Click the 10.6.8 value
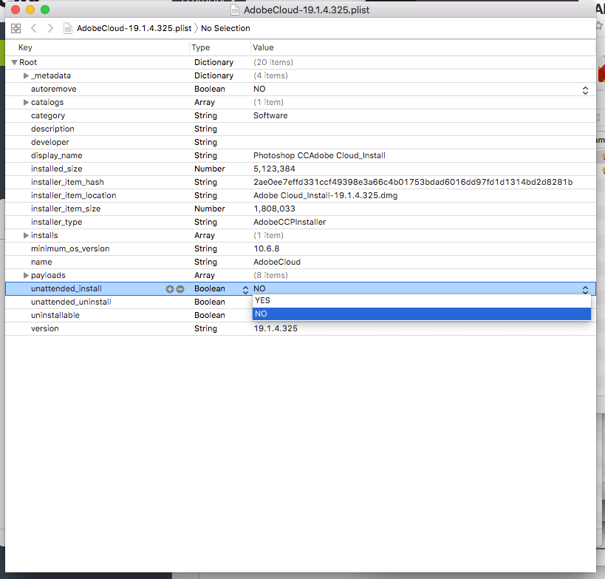The image size is (605, 579). click(x=267, y=248)
